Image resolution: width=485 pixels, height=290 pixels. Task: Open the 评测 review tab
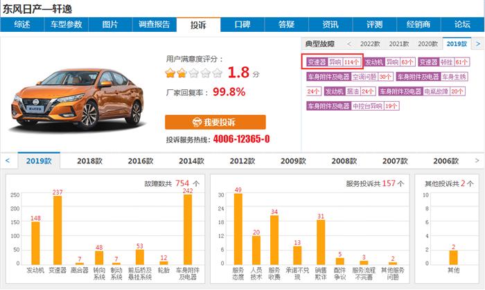coord(375,25)
